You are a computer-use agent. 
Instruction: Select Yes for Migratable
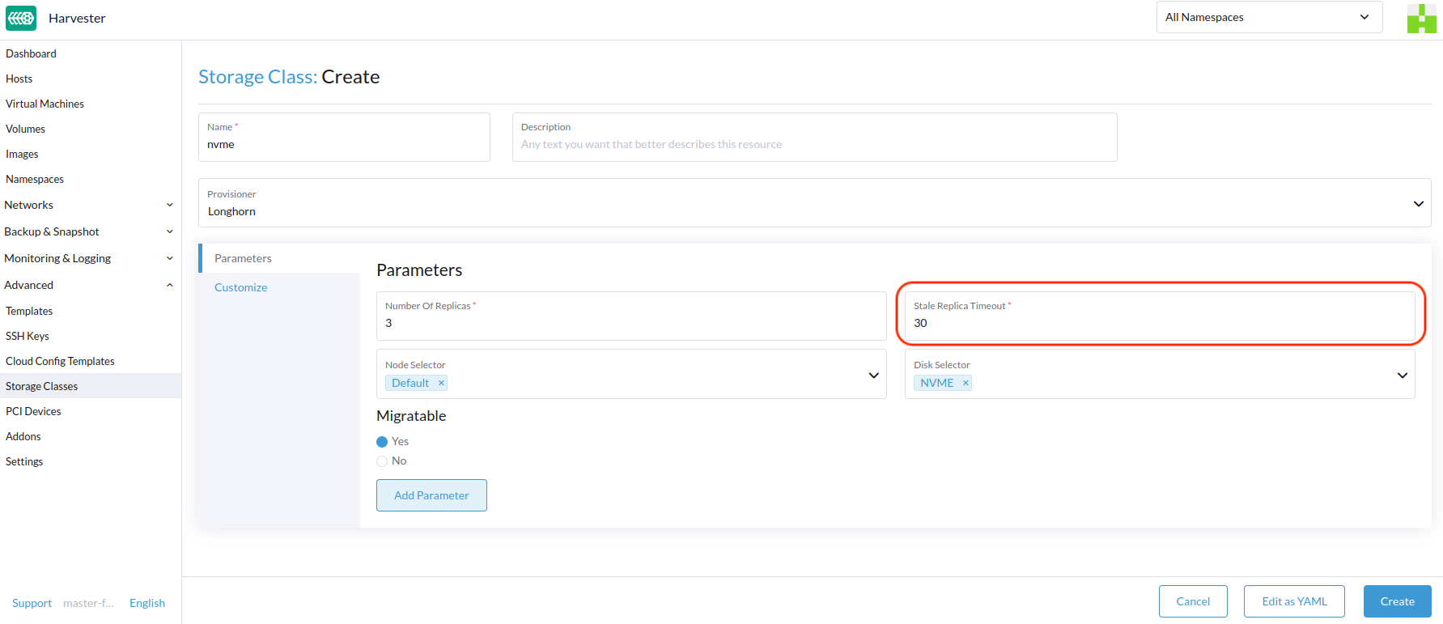tap(382, 442)
